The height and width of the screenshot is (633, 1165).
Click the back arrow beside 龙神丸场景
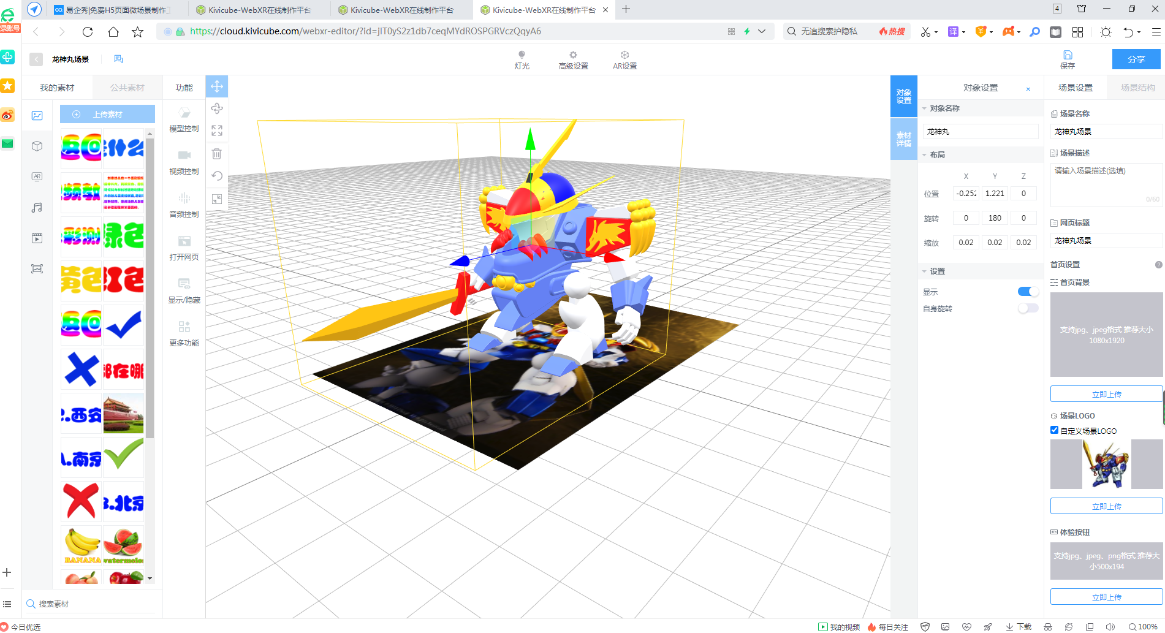point(36,59)
